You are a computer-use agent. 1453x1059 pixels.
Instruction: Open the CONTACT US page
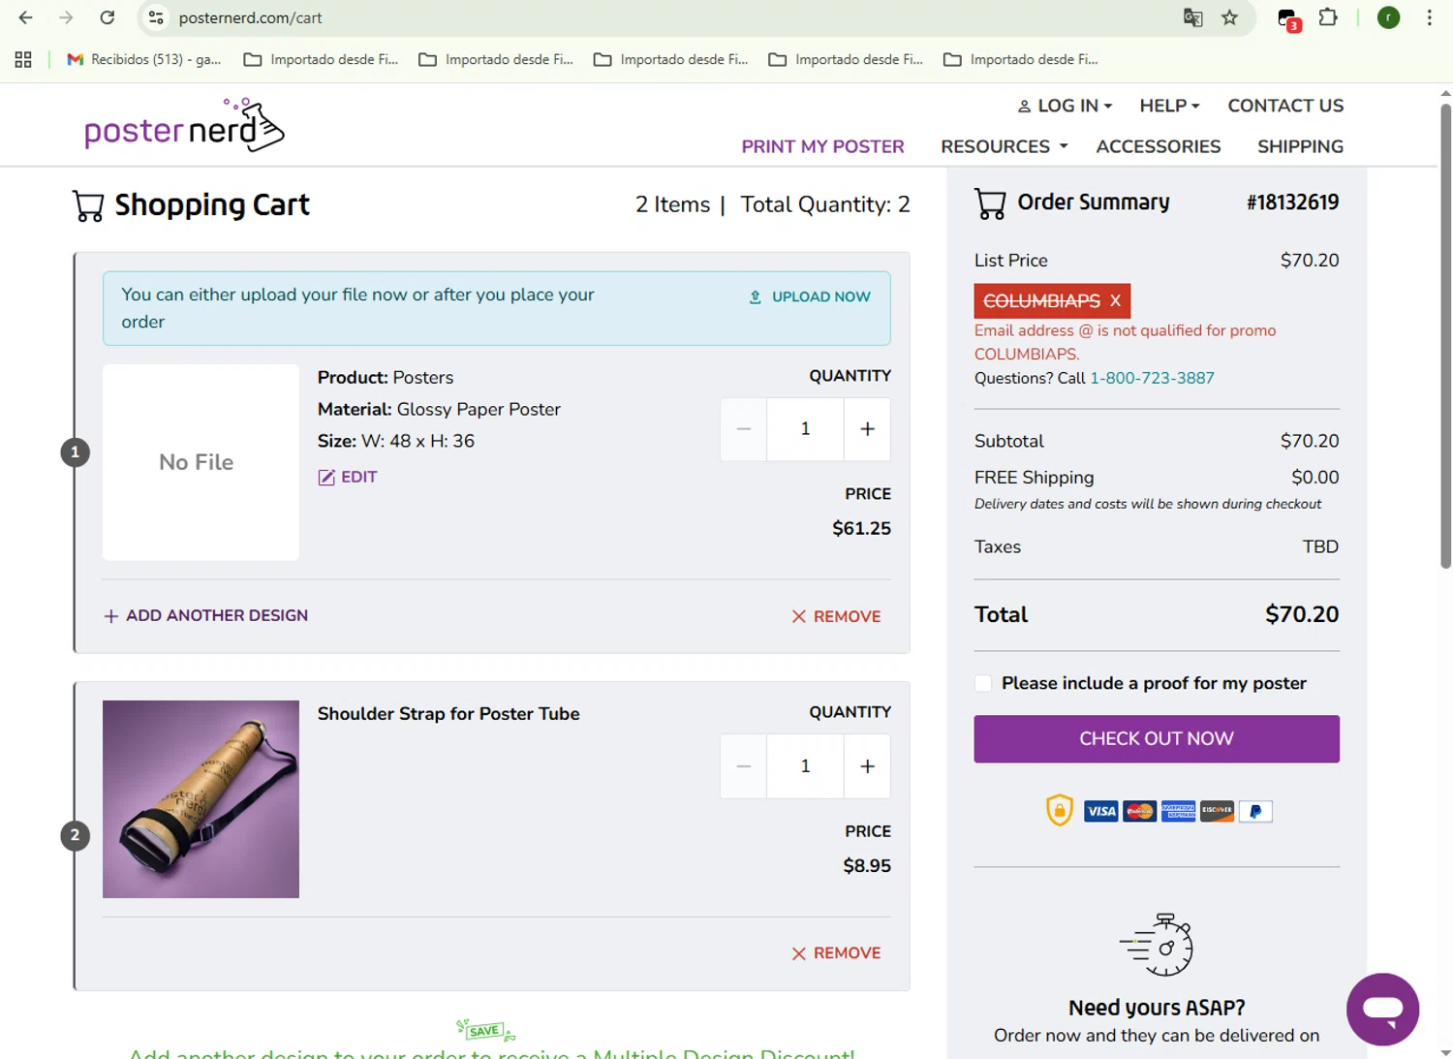1285,106
